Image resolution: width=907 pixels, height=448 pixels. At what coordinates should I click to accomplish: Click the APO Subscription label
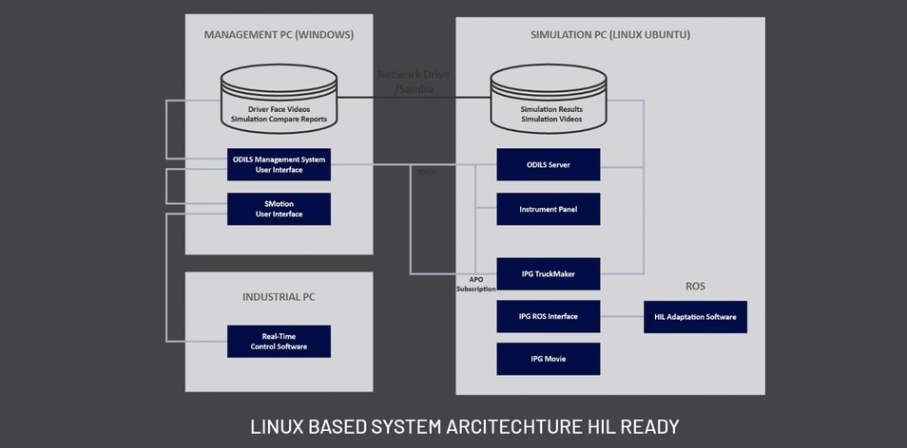click(x=474, y=284)
